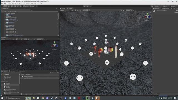Toggle 2D mode in main Scene view

(72, 10)
